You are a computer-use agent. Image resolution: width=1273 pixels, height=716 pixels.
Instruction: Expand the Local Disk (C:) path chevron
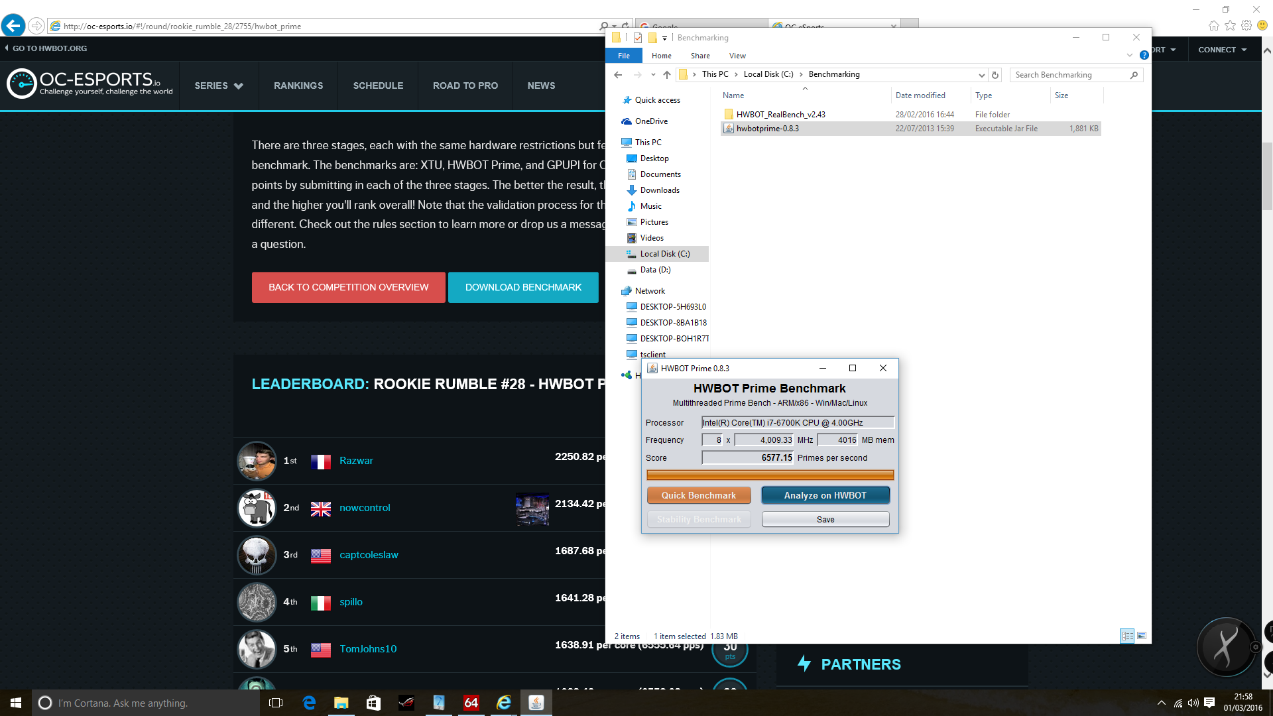pyautogui.click(x=801, y=75)
